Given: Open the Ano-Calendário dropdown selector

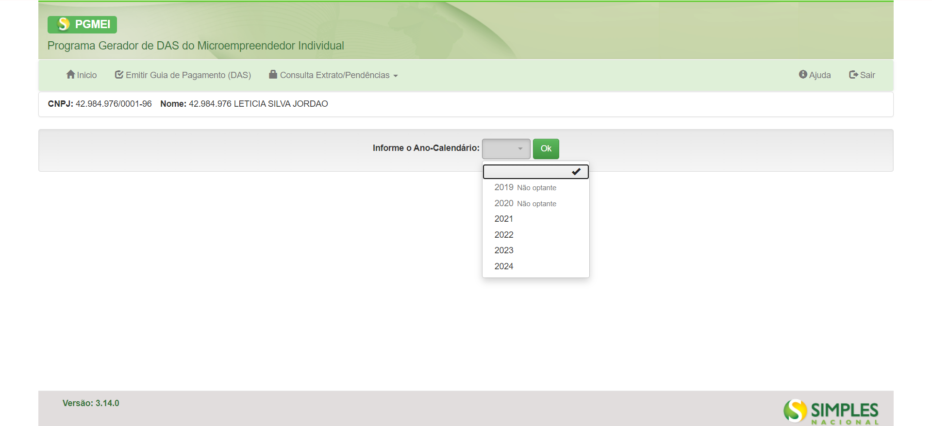Looking at the screenshot, I should (x=506, y=148).
